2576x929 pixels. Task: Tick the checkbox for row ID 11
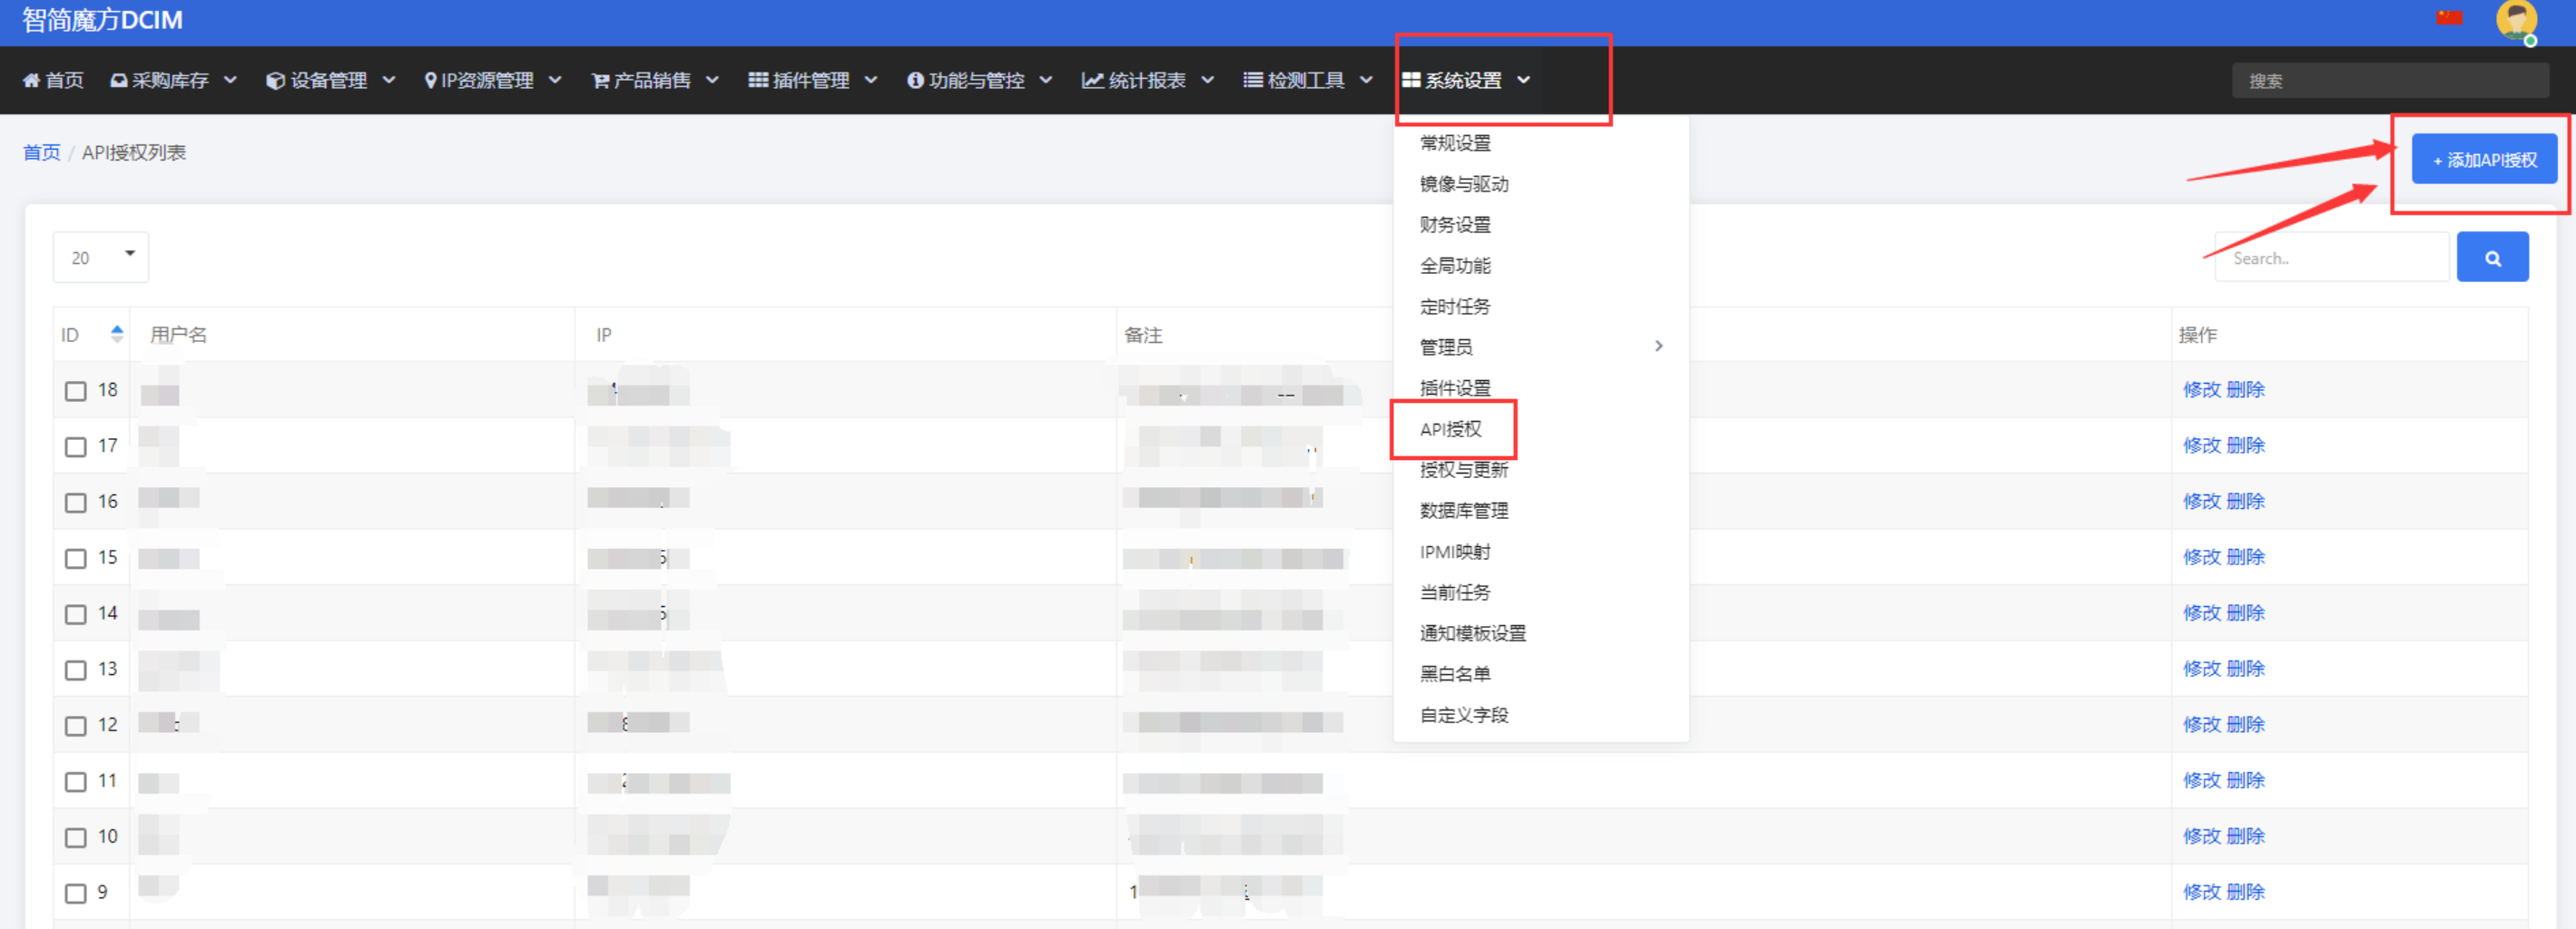(76, 782)
